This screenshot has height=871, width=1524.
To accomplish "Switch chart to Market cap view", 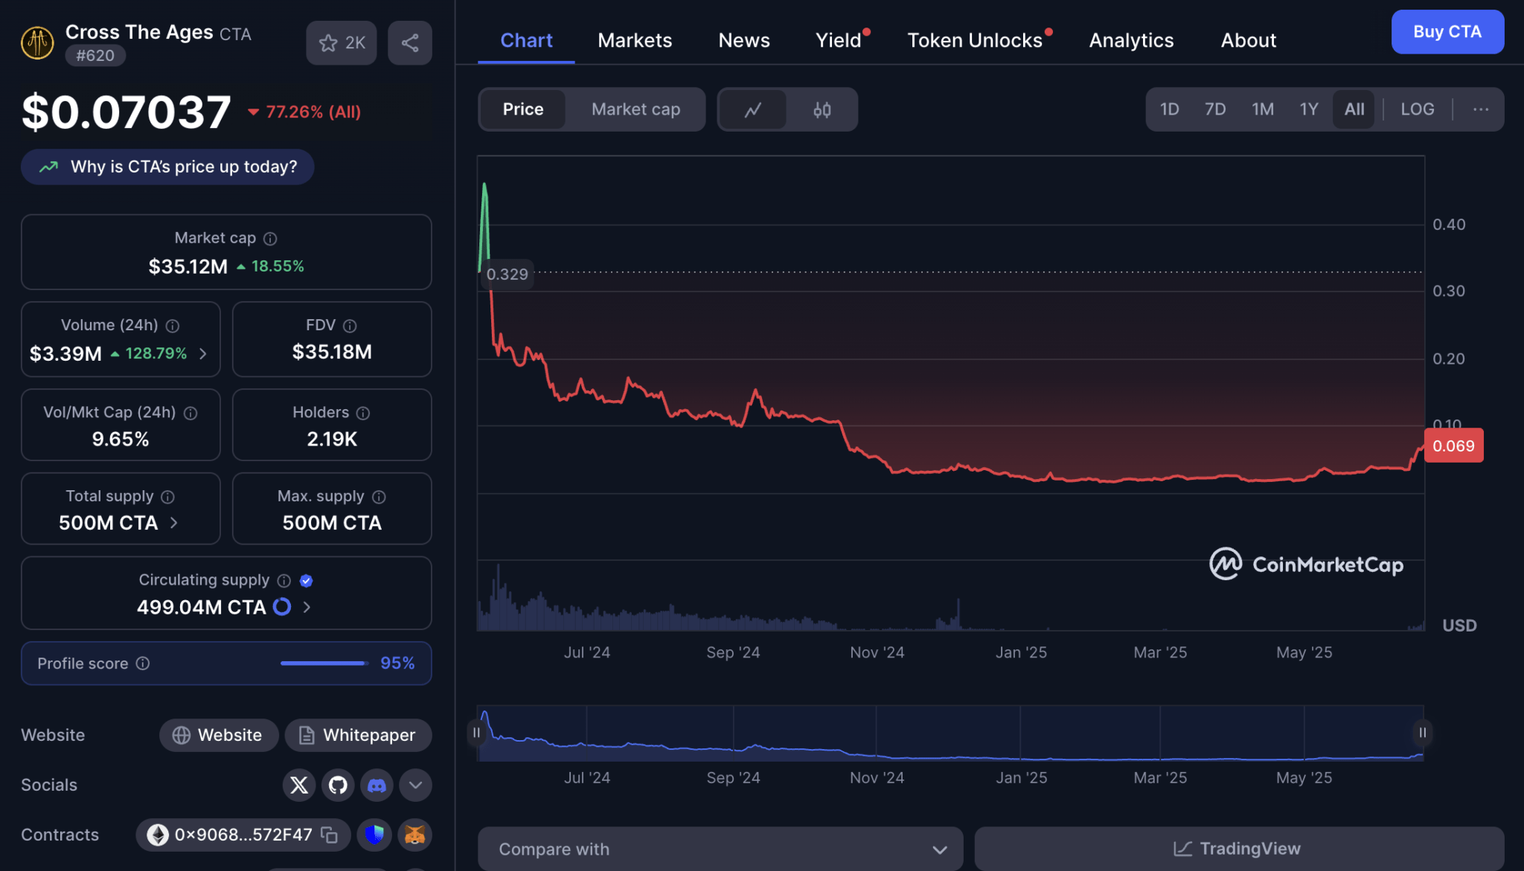I will [635, 109].
